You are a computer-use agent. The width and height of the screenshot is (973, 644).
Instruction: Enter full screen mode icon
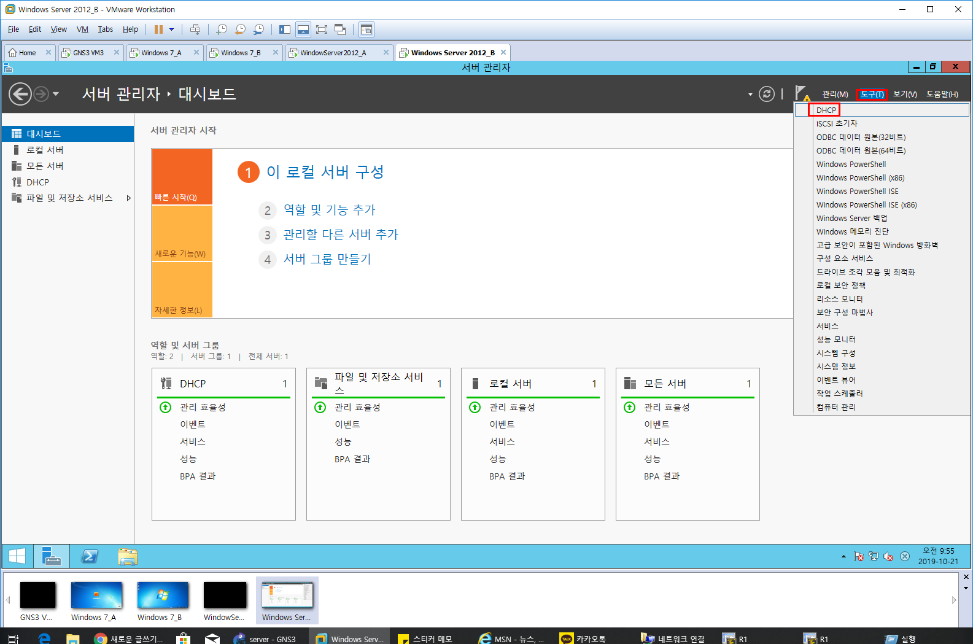point(322,29)
